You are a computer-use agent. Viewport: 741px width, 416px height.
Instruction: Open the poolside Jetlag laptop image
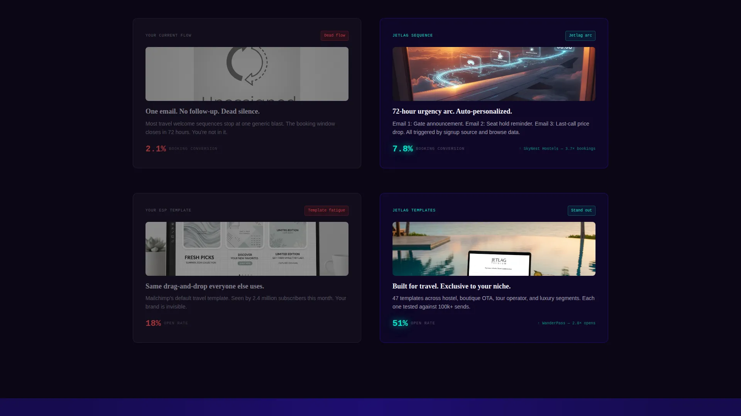click(x=494, y=249)
